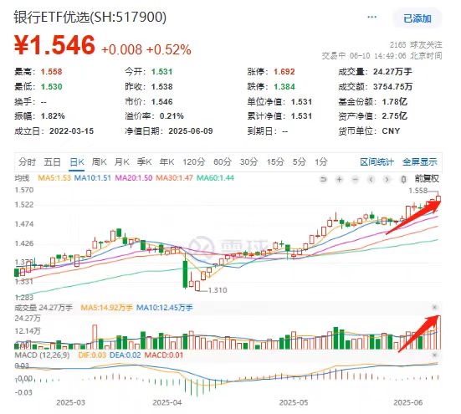Switch to 1分 interval
461x414 pixels.
(321, 161)
